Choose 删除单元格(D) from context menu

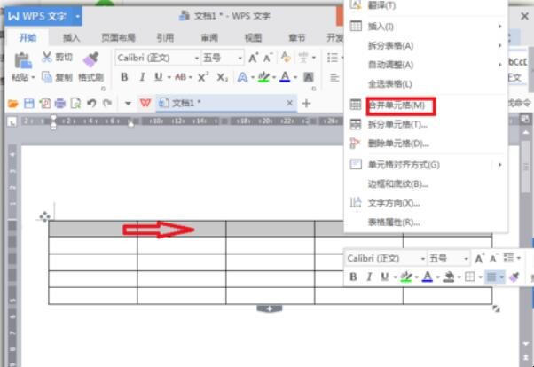(x=398, y=144)
